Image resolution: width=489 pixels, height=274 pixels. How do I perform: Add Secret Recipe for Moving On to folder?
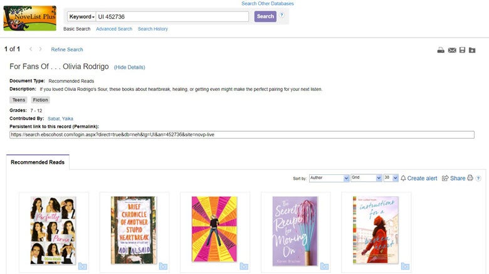point(324,266)
